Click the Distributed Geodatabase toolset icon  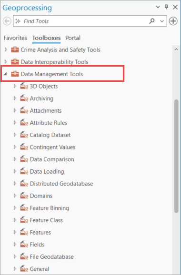(x=24, y=184)
